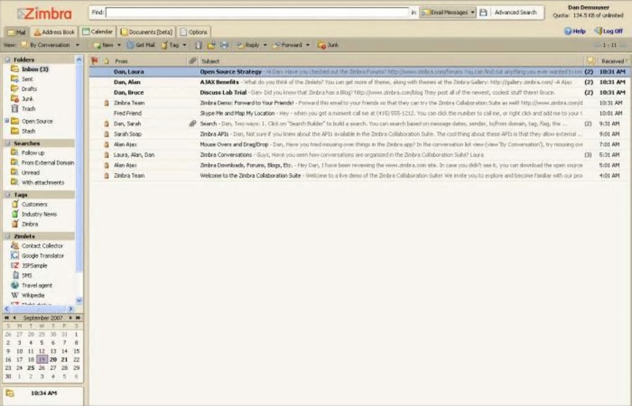Screen dimensions: 632x406
Task: Switch to the Options tab
Action: (193, 32)
